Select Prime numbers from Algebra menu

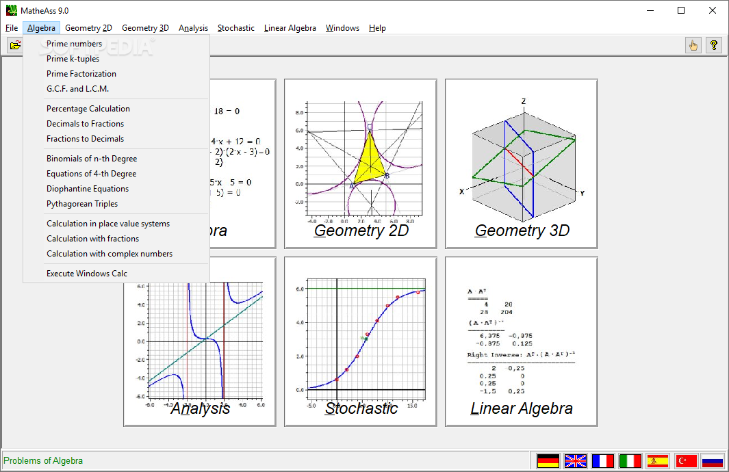[x=116, y=44]
